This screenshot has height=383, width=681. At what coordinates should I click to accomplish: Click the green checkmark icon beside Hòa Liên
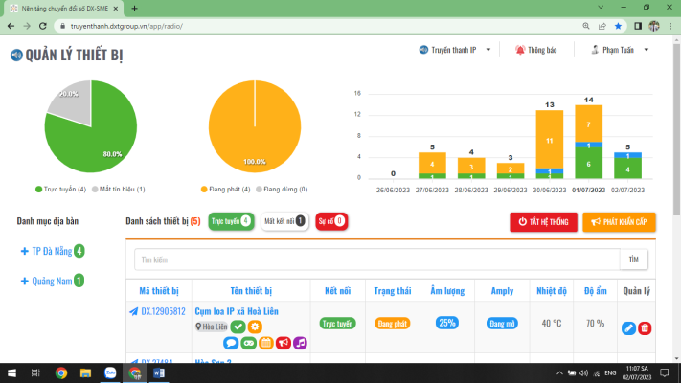[x=238, y=327]
